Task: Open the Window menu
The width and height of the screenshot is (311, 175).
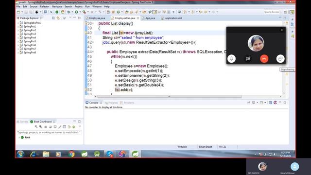Action: click(97, 6)
